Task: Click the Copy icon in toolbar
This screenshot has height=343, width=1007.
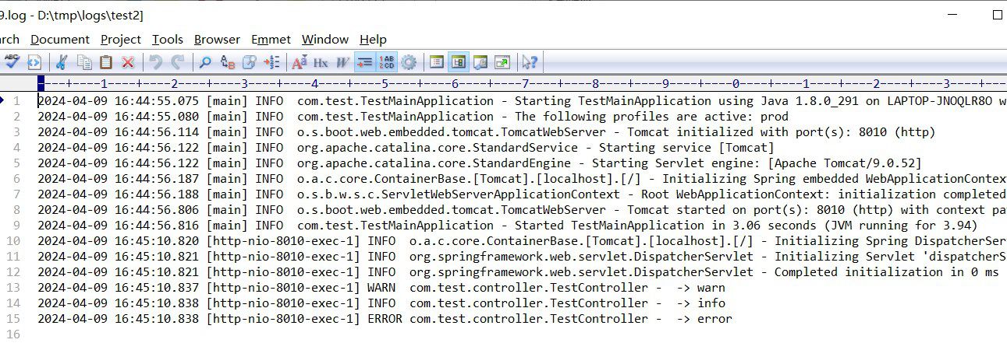Action: (x=84, y=62)
